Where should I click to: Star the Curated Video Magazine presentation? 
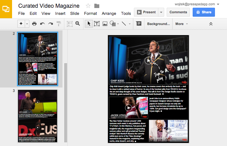[88, 6]
